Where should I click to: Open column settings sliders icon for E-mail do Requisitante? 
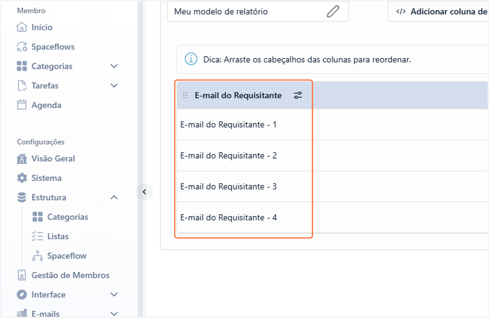[x=298, y=96]
